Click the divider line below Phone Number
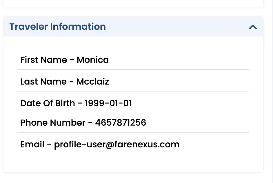Screen dimensions: 273x183 [133, 132]
